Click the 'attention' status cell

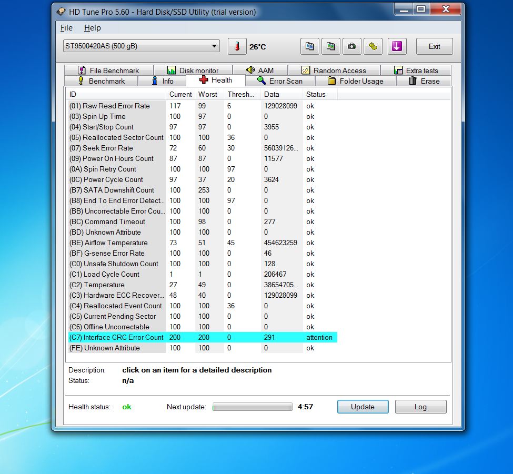click(319, 337)
